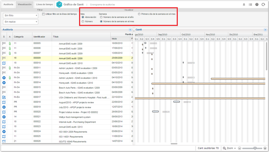Click the planning status icon for 000020
Image resolution: width=269 pixels, height=152 pixels.
pyautogui.click(x=4, y=112)
